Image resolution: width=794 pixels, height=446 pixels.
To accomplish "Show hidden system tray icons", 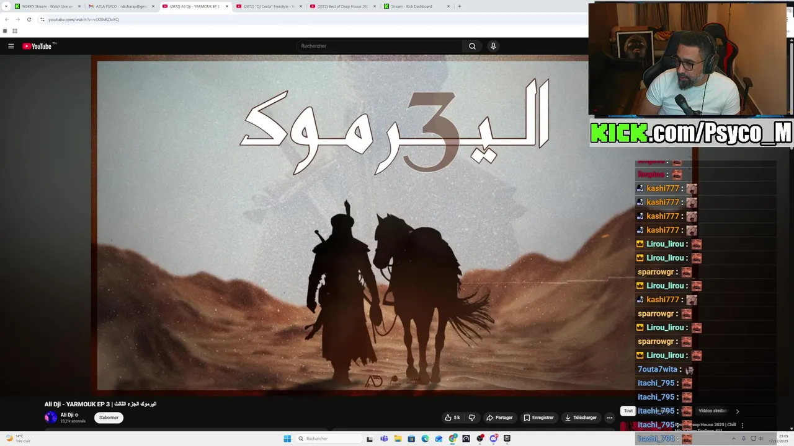I will [734, 439].
